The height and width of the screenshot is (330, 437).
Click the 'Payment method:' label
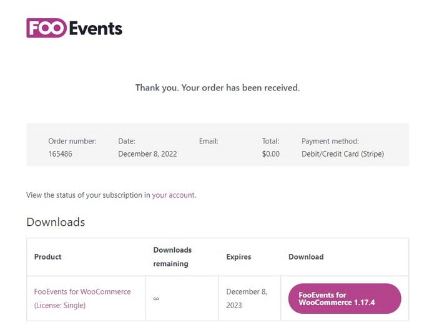coord(330,142)
